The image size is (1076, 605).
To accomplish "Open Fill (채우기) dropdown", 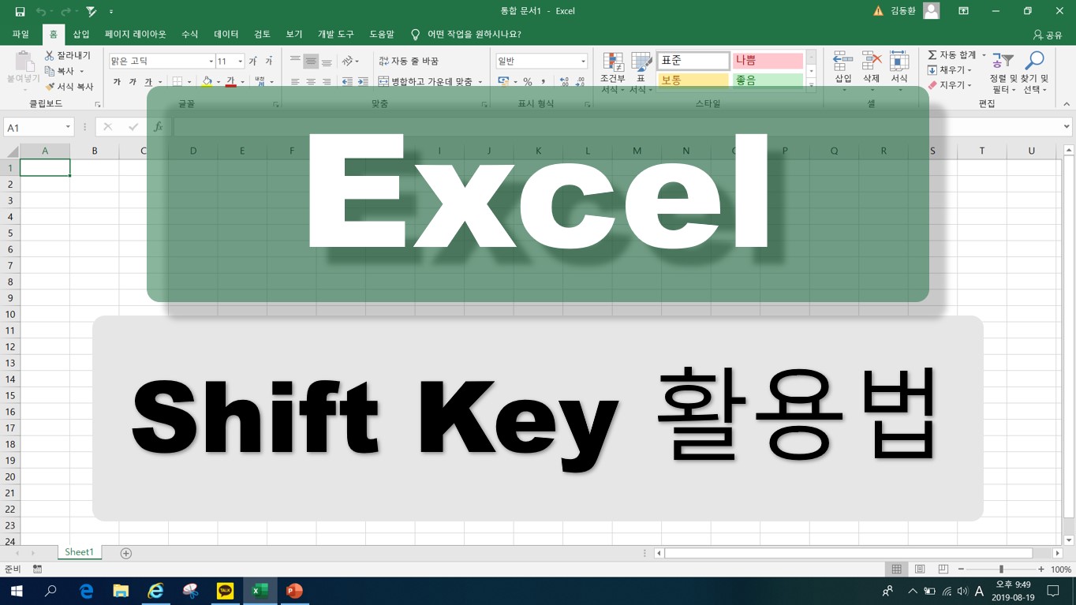I will click(949, 70).
